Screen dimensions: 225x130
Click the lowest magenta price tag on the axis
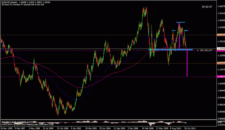221,77
